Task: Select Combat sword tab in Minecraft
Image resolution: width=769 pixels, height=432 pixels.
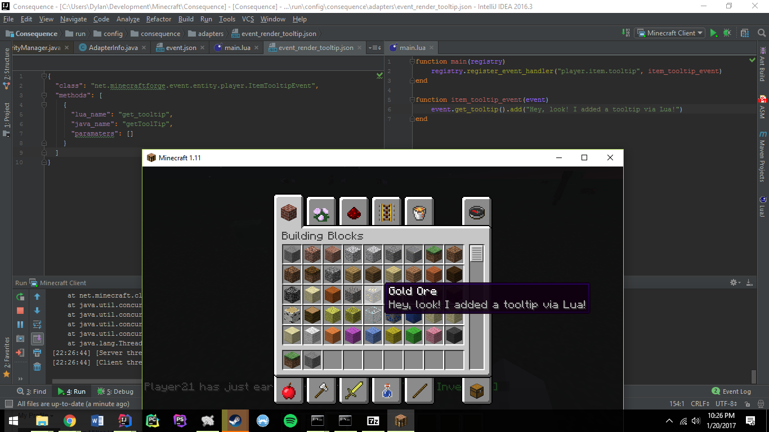Action: coord(354,390)
